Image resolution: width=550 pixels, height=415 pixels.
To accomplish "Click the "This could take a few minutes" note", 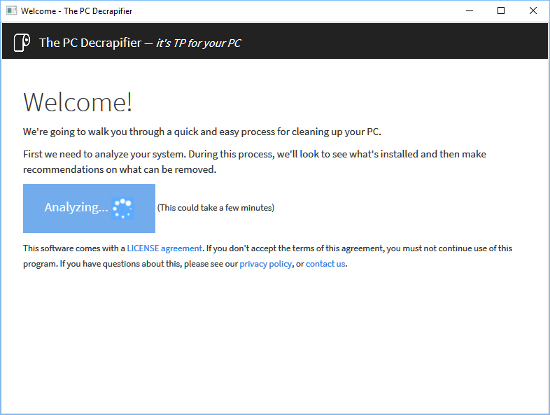I will tap(216, 208).
